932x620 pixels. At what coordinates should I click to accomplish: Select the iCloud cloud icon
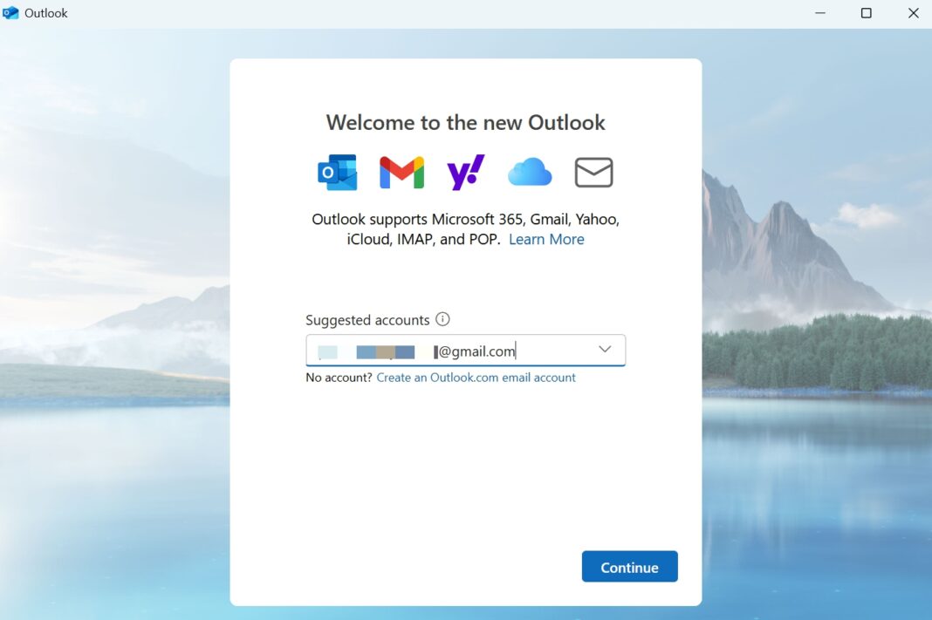pyautogui.click(x=529, y=172)
